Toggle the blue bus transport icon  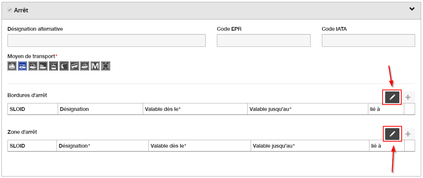(22, 66)
